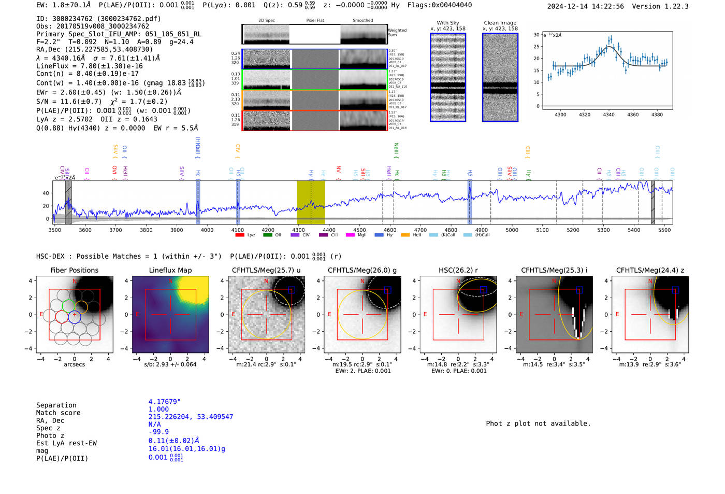This screenshot has height=494, width=725.
Task: Click the Flags:0x00404040 text
Action: pyautogui.click(x=440, y=5)
